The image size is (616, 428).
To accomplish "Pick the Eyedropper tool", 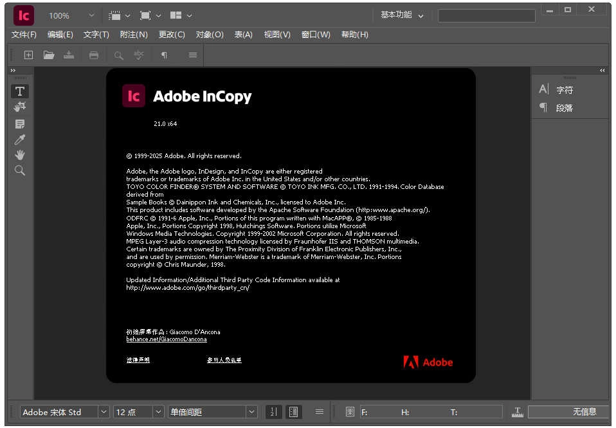I will [20, 139].
